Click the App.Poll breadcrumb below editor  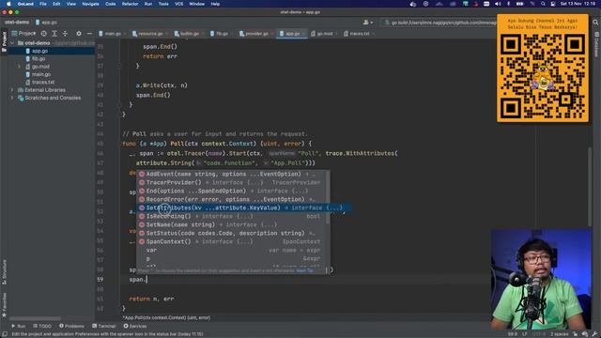click(x=166, y=317)
